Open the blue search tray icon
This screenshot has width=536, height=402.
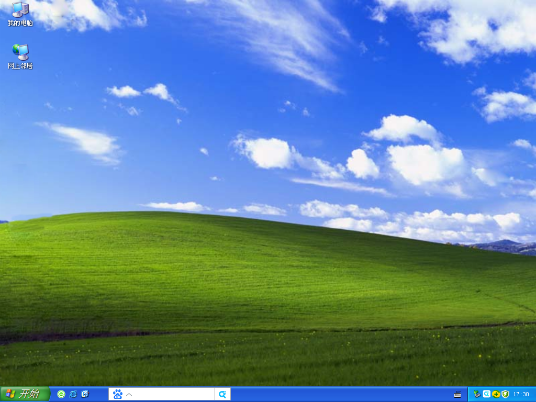pos(486,394)
